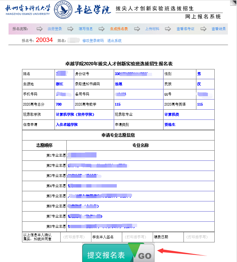
Task: Open the 注册登录 step link
Action: click(x=55, y=29)
